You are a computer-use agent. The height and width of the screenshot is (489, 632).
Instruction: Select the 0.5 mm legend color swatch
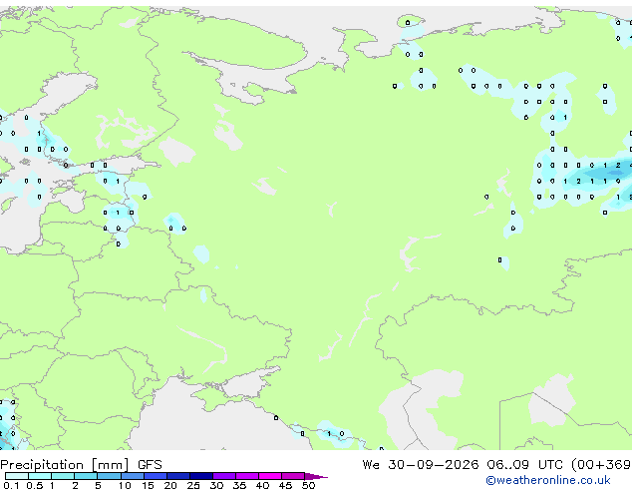[x=40, y=476]
